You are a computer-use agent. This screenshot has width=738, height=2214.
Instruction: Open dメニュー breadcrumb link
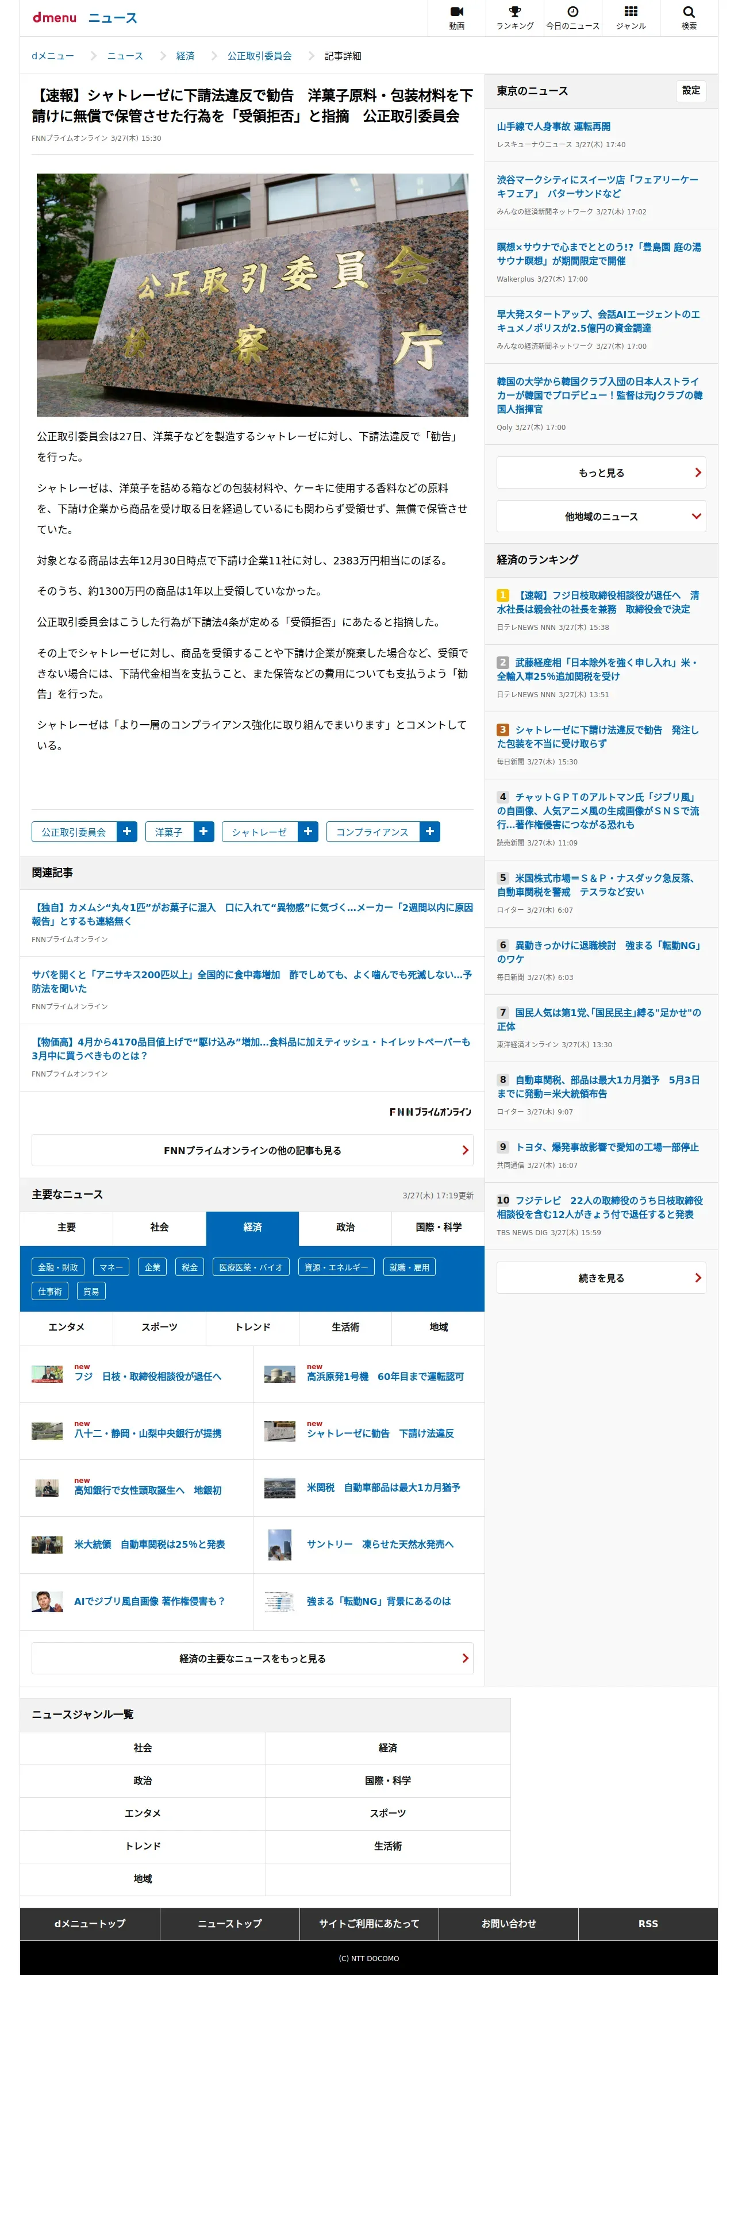point(52,56)
